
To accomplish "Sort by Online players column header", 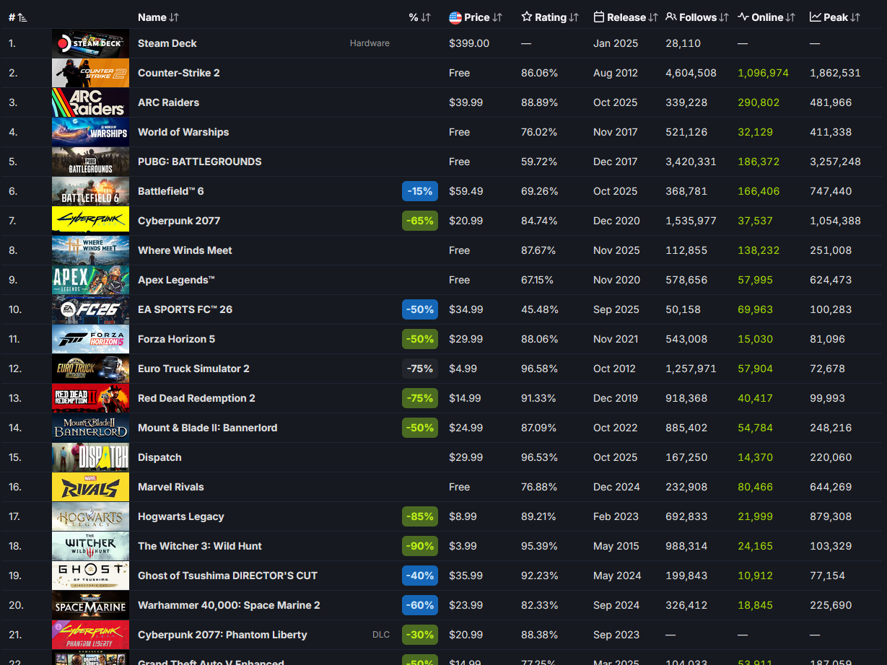I will click(766, 17).
